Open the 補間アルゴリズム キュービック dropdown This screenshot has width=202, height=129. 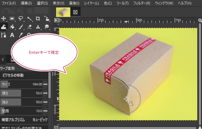tap(24, 120)
